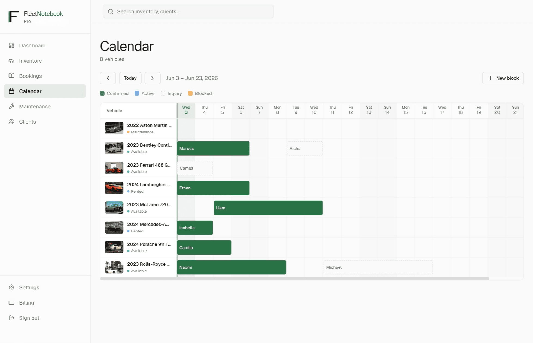533x343 pixels.
Task: Open Camila's Porsche booking bar
Action: click(204, 247)
